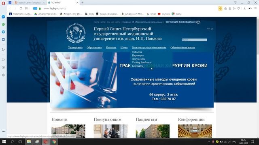
Task: Open the Клиника menu
Action: [x=111, y=48]
